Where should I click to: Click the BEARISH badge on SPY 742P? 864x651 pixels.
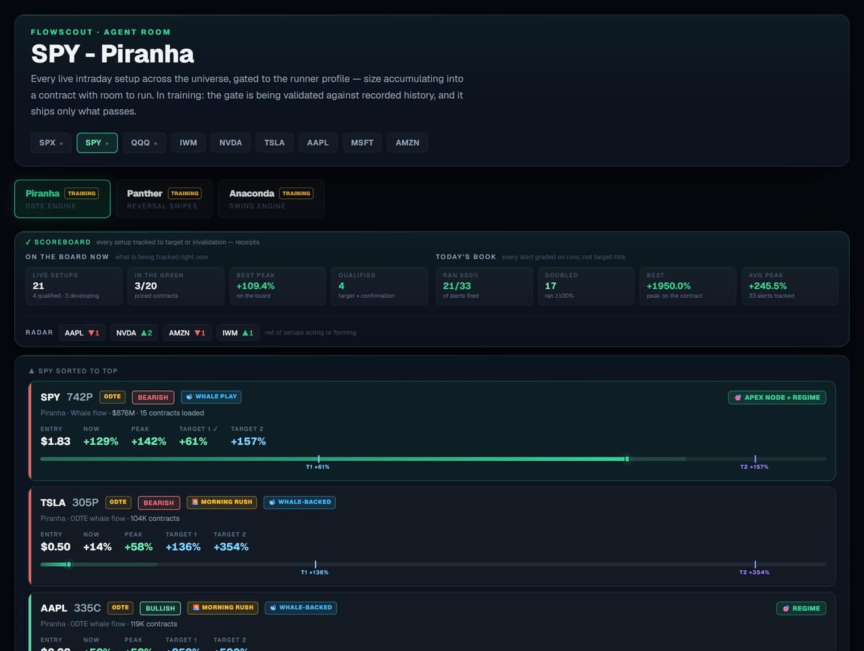click(x=153, y=397)
